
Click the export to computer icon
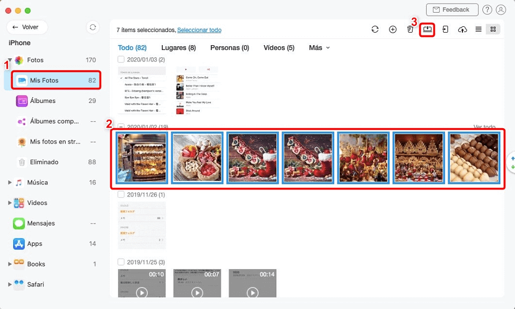(427, 29)
